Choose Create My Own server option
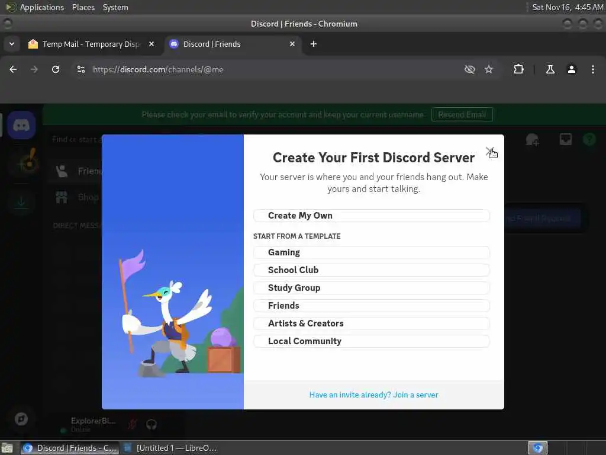 [372, 216]
